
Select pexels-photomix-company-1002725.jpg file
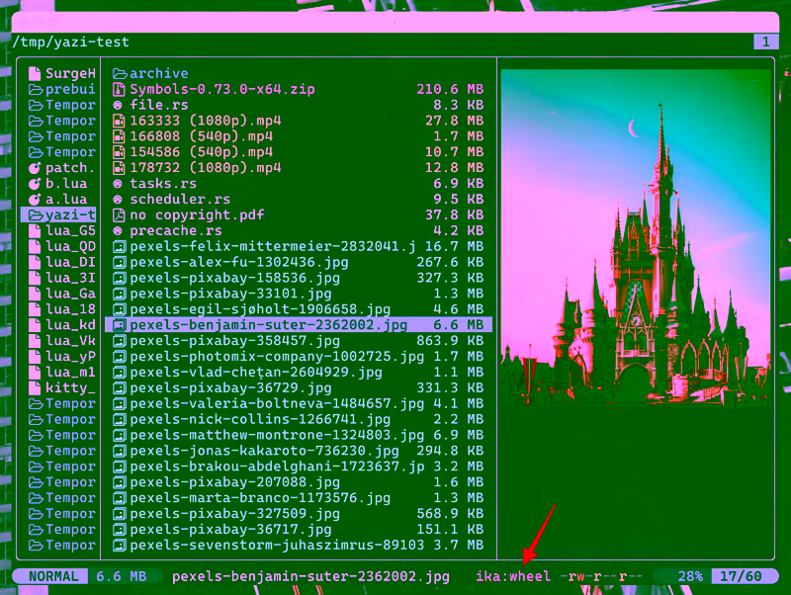[x=299, y=356]
